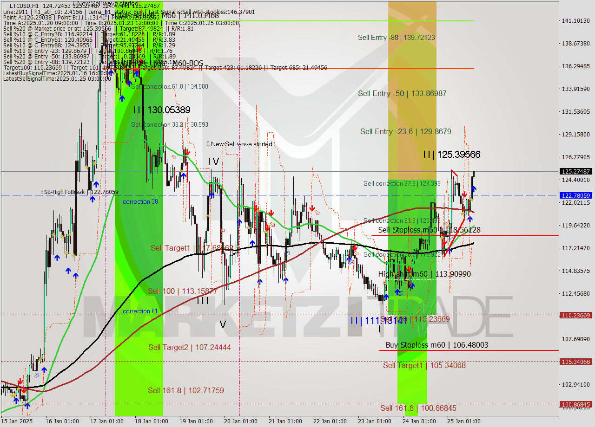Click the 'Sell Target2 | 107.24444' label
595x427 pixels.
pyautogui.click(x=190, y=347)
